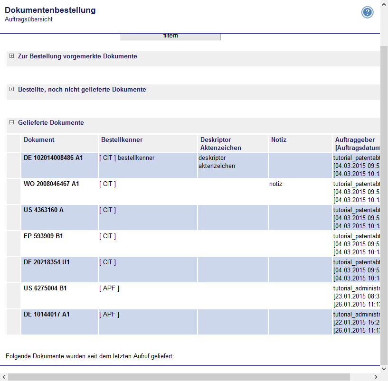Click the filtern button
This screenshot has height=381, width=388.
pos(170,37)
